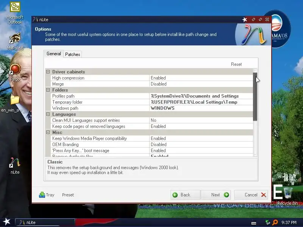Collapse the Driver cabinets section
Screen dimensions: 303x227
point(48,72)
